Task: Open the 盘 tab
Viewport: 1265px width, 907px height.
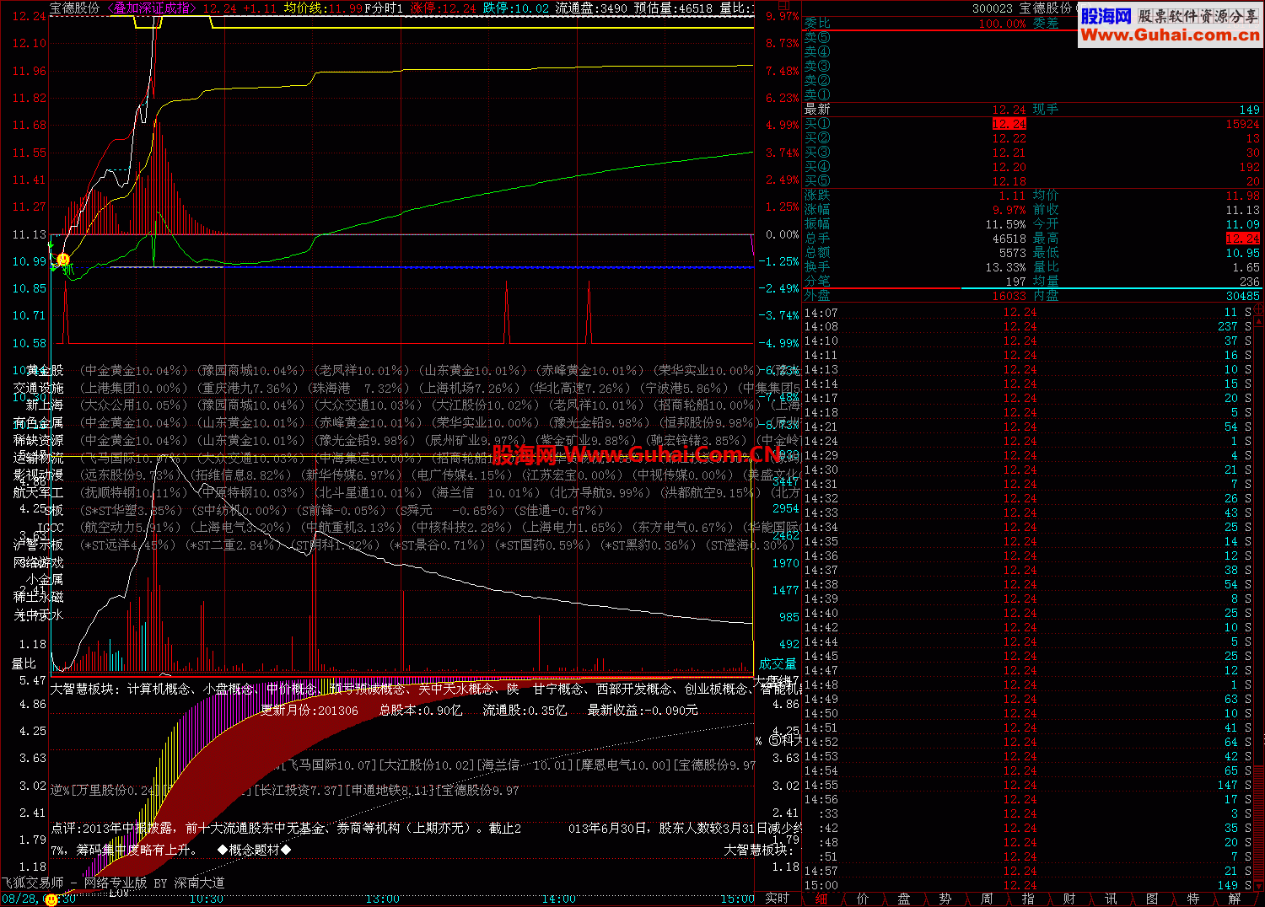Action: pyautogui.click(x=903, y=899)
